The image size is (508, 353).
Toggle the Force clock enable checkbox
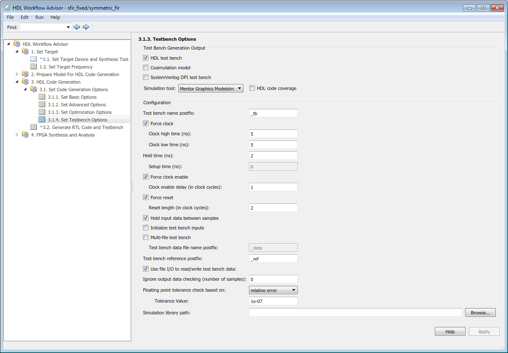tap(146, 177)
